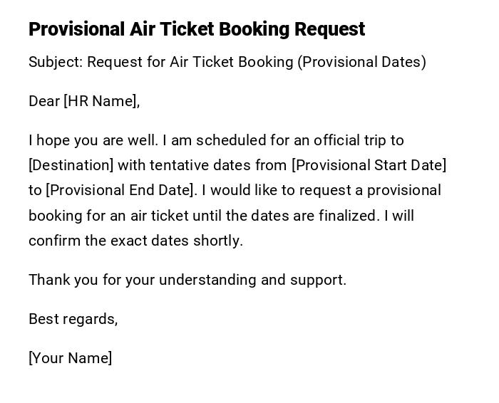Select the [Provisional Start Date] placeholder

(x=369, y=165)
